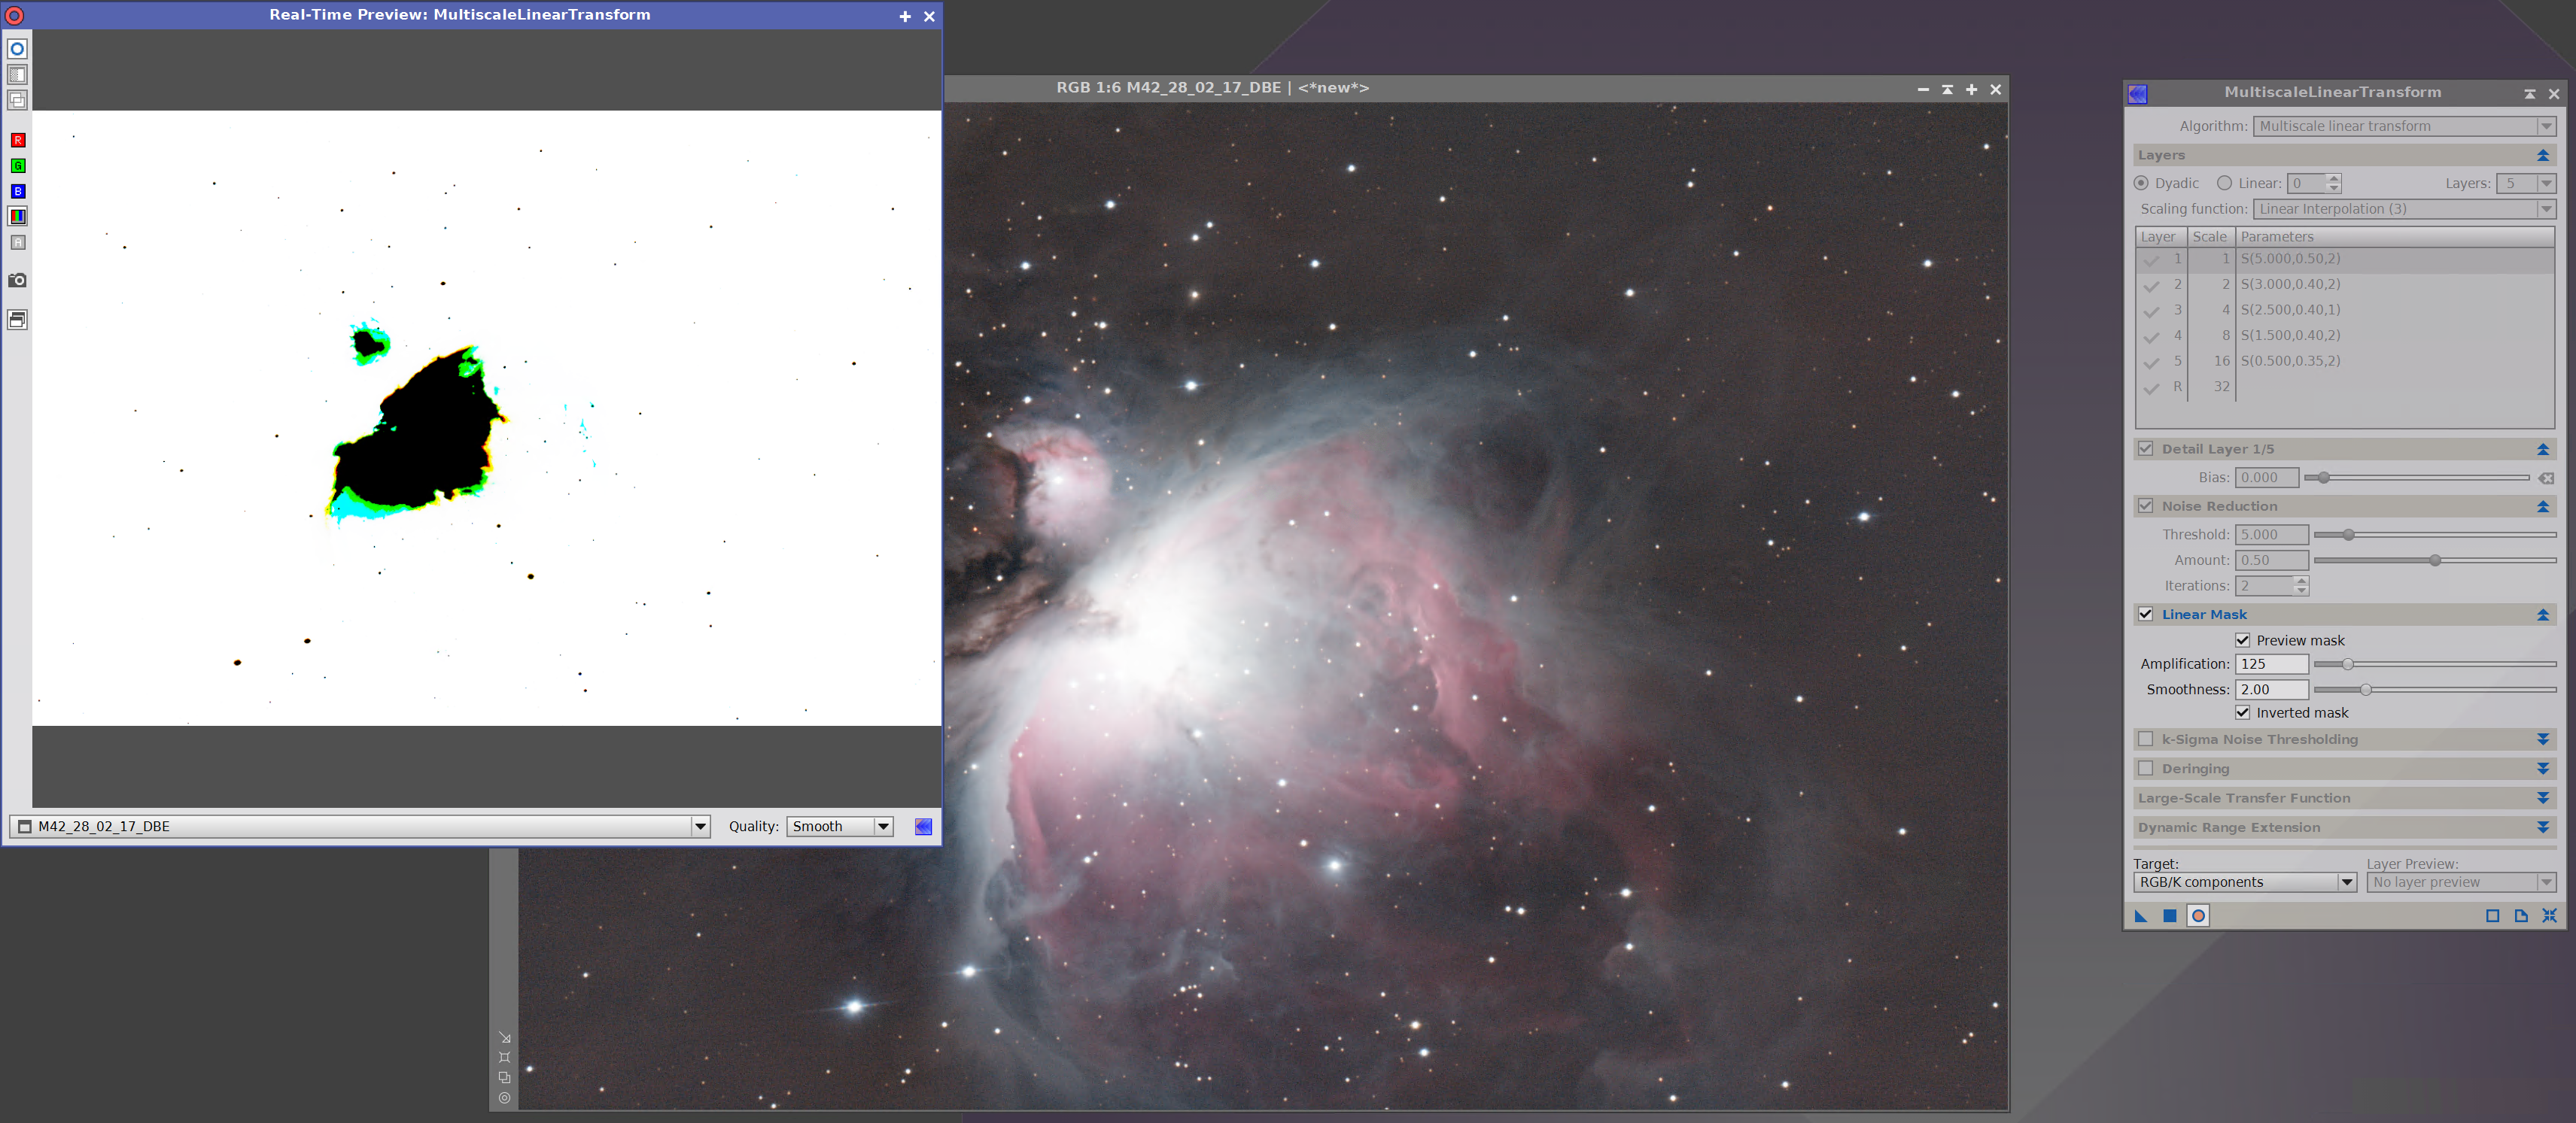Expand the Deringing section arrow
This screenshot has height=1123, width=2576.
click(2543, 768)
